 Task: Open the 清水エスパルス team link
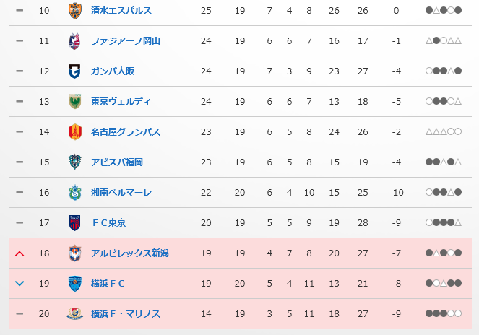120,11
